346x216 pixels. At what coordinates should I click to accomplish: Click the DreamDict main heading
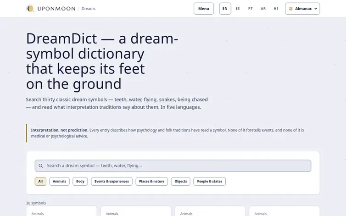click(102, 61)
